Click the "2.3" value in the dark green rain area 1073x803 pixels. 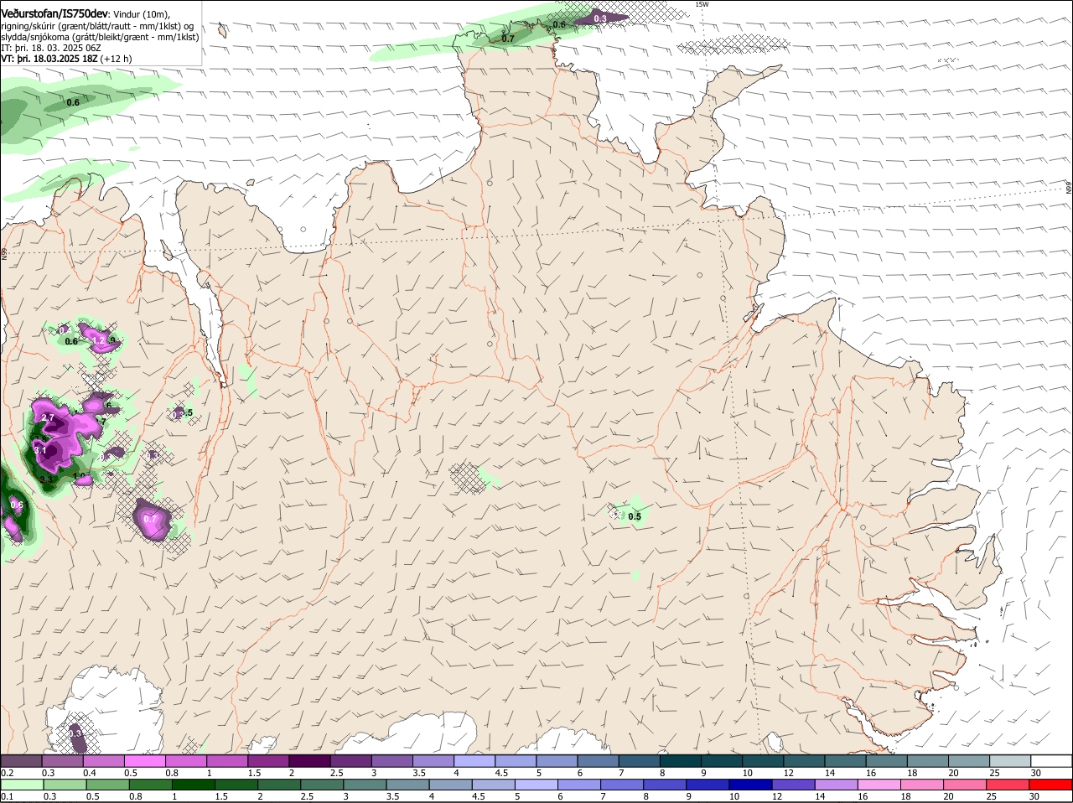point(47,479)
